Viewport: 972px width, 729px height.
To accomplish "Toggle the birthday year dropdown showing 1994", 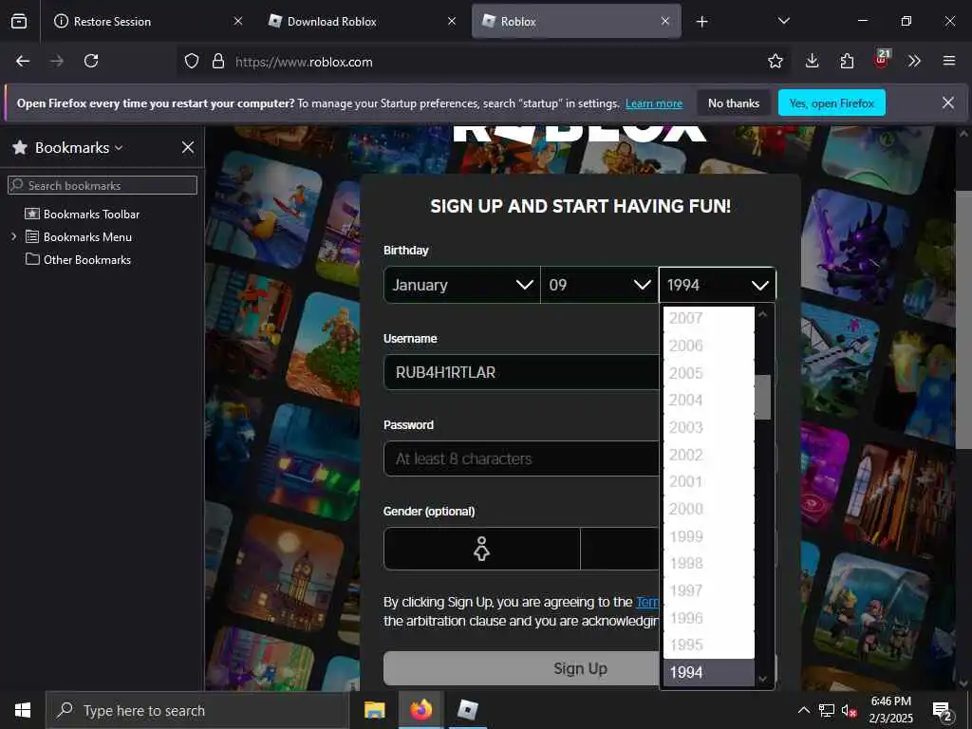I will 718,285.
